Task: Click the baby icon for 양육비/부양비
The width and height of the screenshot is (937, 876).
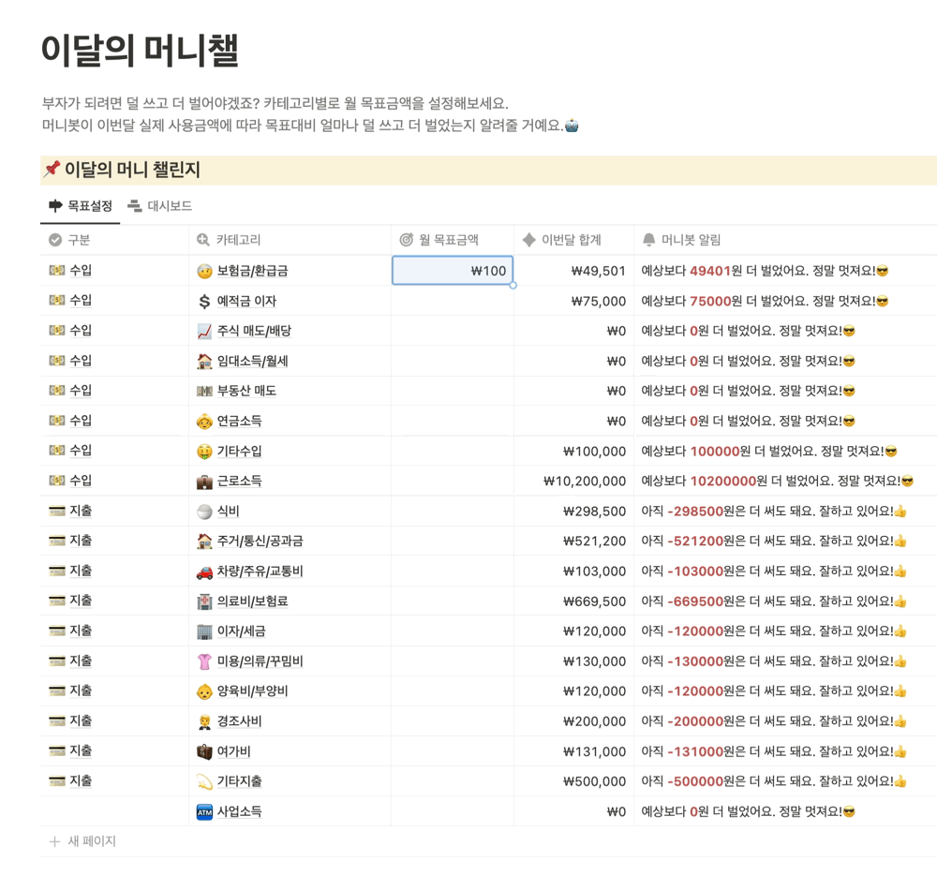Action: pyautogui.click(x=204, y=691)
